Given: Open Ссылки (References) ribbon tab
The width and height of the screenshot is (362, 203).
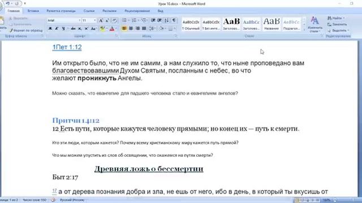Looking at the screenshot, I should point(89,11).
